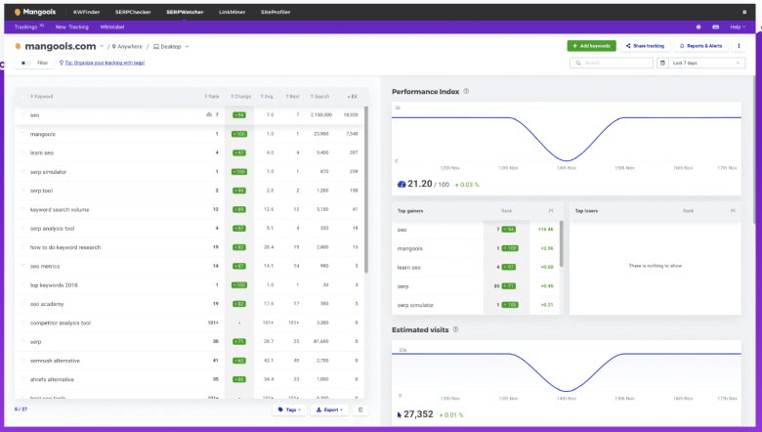Select the 'mangools' keyword checkbox
The image size is (762, 432).
tap(22, 134)
